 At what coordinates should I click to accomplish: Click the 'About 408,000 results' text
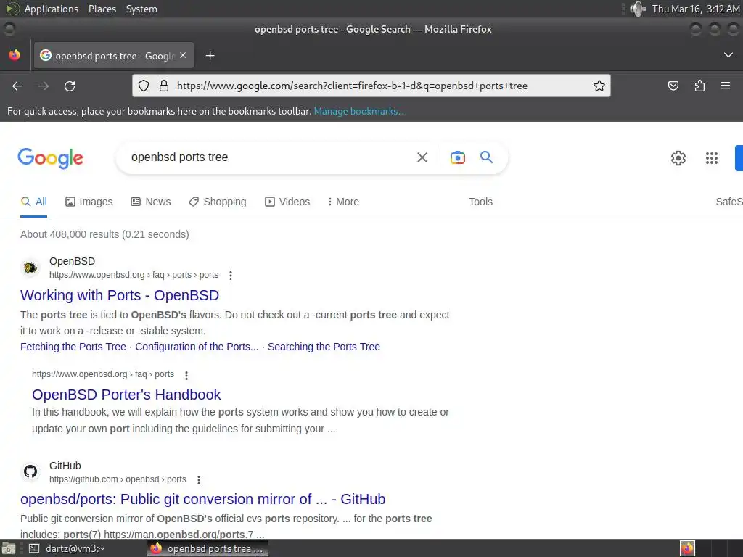[104, 234]
